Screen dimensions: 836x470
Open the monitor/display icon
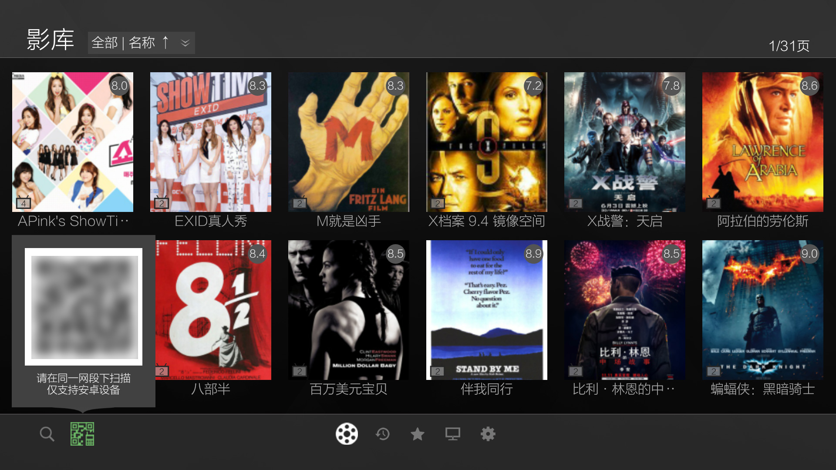pos(453,434)
